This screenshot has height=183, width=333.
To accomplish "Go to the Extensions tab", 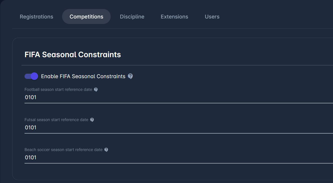I will point(174,17).
